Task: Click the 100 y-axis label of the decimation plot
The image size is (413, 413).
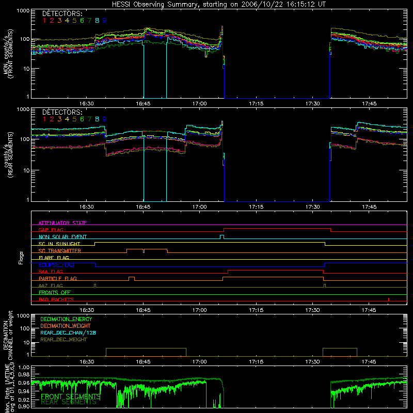Action: click(25, 328)
